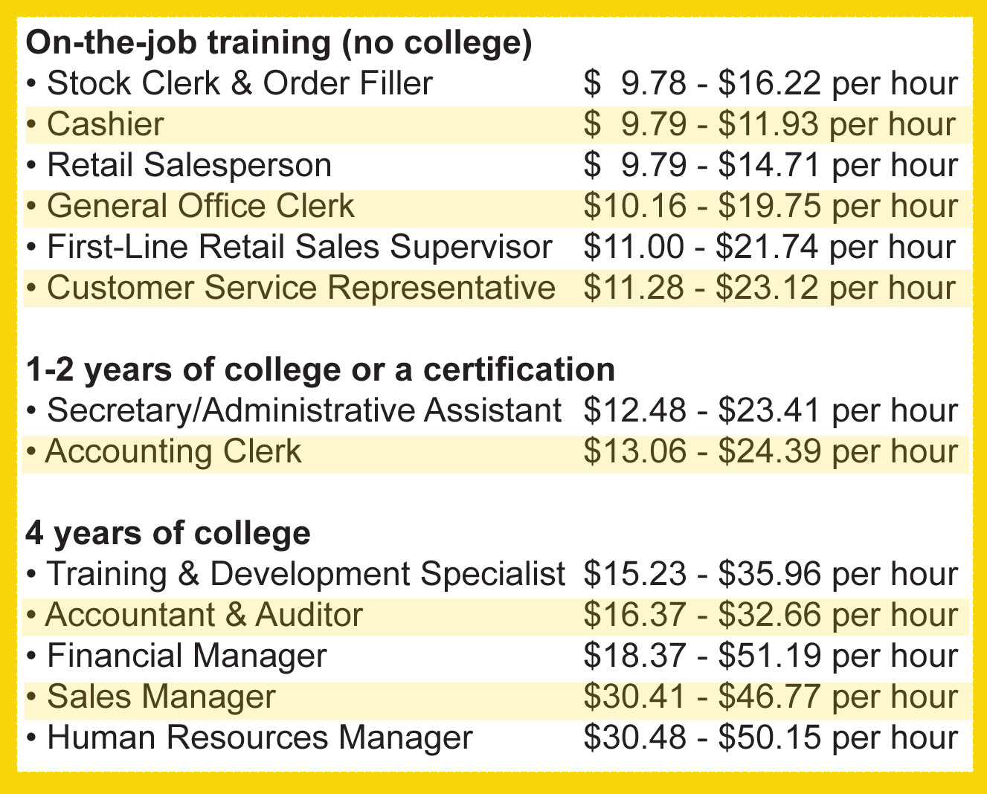Click the Retail Salesperson job title
The image size is (987, 794).
[x=189, y=165]
